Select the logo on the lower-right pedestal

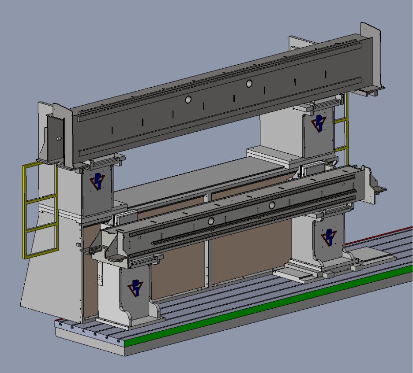(x=329, y=236)
